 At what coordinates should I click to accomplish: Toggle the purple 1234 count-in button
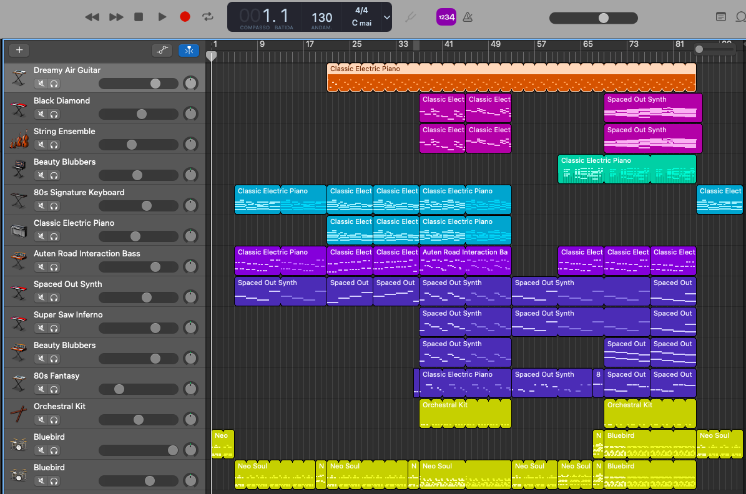[x=446, y=17]
